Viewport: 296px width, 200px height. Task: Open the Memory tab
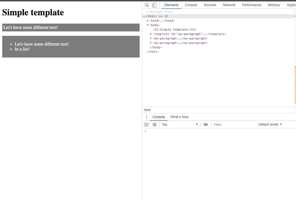tap(274, 5)
